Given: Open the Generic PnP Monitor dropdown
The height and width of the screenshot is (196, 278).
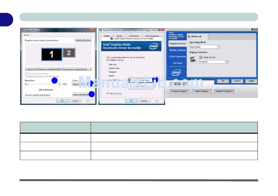Looking at the screenshot, I should pos(58,69).
